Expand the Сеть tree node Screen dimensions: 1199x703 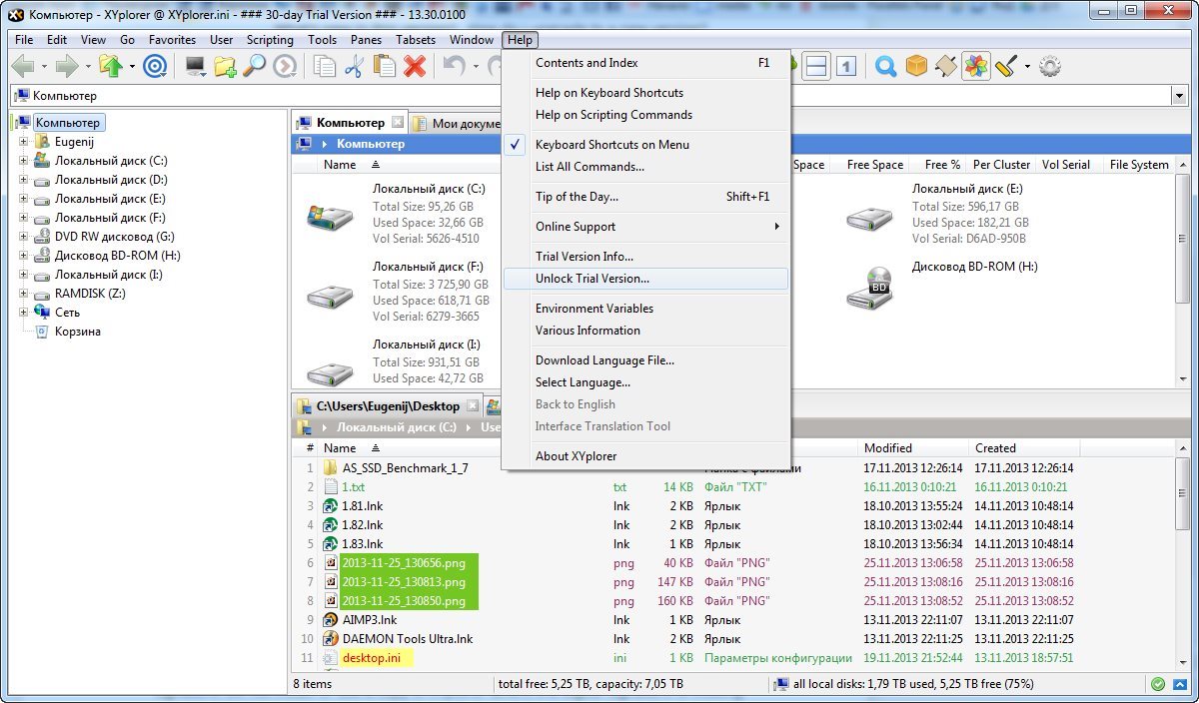(x=23, y=313)
